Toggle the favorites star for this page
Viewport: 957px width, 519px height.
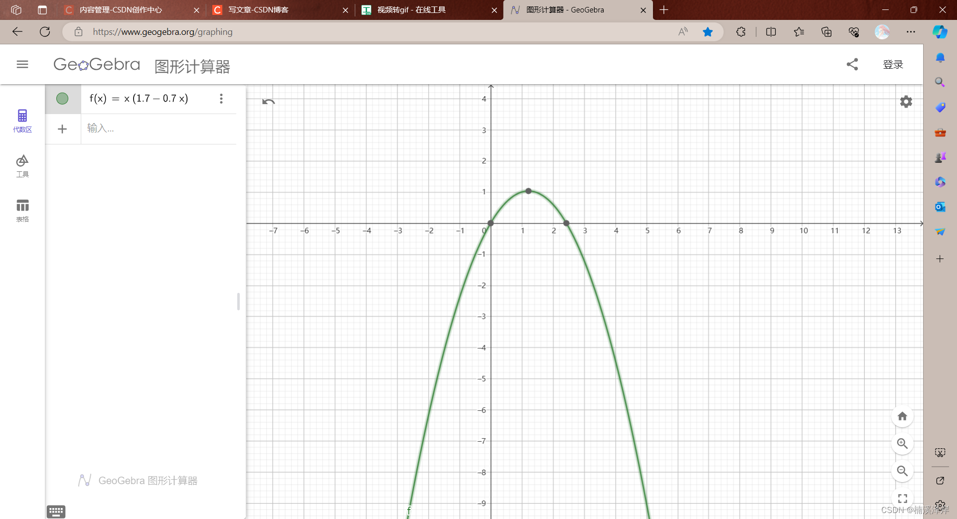[x=707, y=32]
